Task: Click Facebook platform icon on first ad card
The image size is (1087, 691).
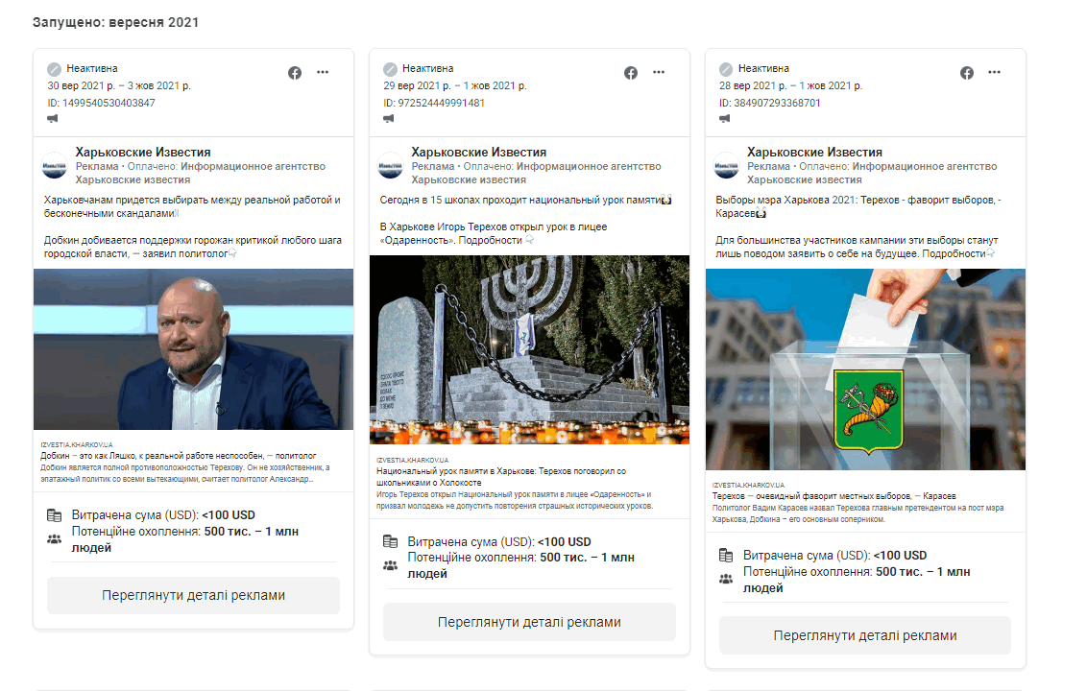Action: pos(295,73)
